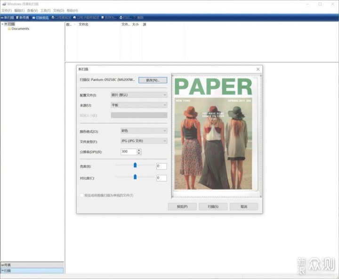Select the Documents folder in the tree
The height and width of the screenshot is (279, 339).
(x=20, y=29)
